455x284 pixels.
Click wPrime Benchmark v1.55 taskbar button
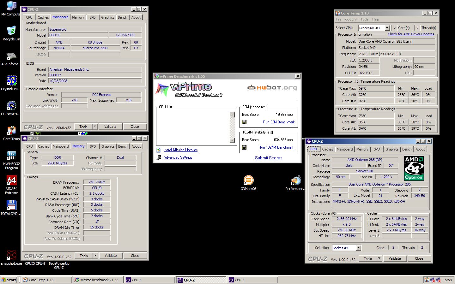click(x=98, y=280)
